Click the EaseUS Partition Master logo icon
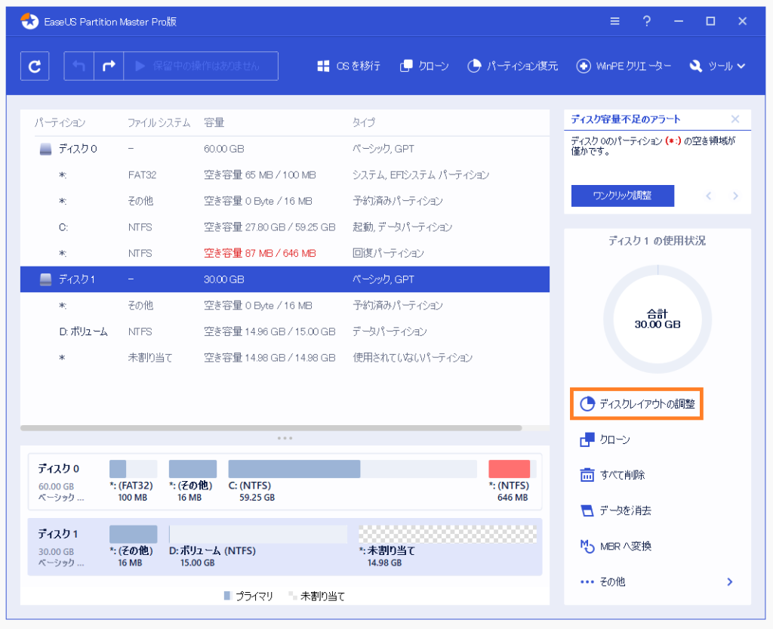This screenshot has width=773, height=629. coord(29,21)
